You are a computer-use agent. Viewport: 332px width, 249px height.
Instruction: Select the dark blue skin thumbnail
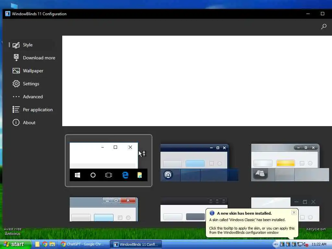[x=199, y=163]
